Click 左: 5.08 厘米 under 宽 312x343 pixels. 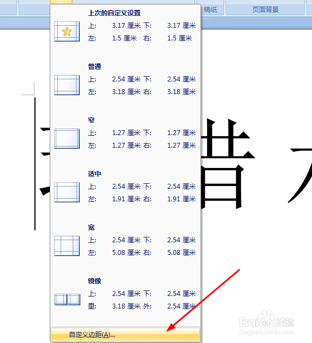[x=114, y=253]
